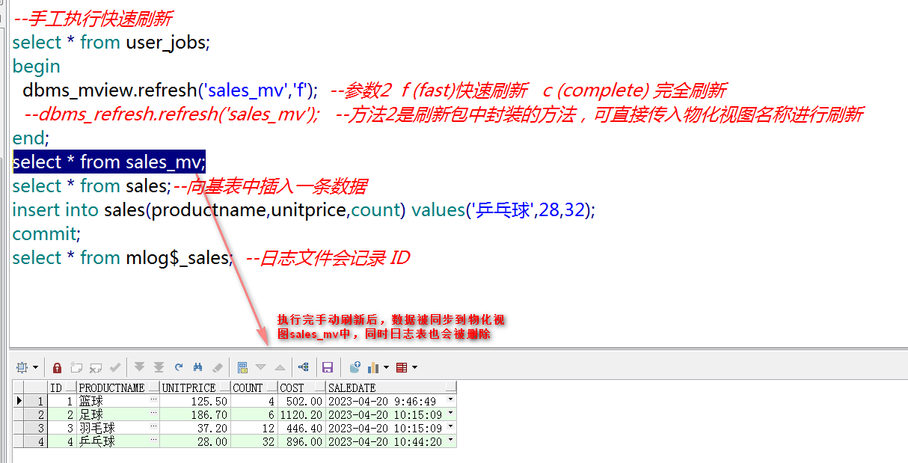Click ellipsis button in 羽毛球 cell
Screen dimensions: 908x463
(154, 428)
